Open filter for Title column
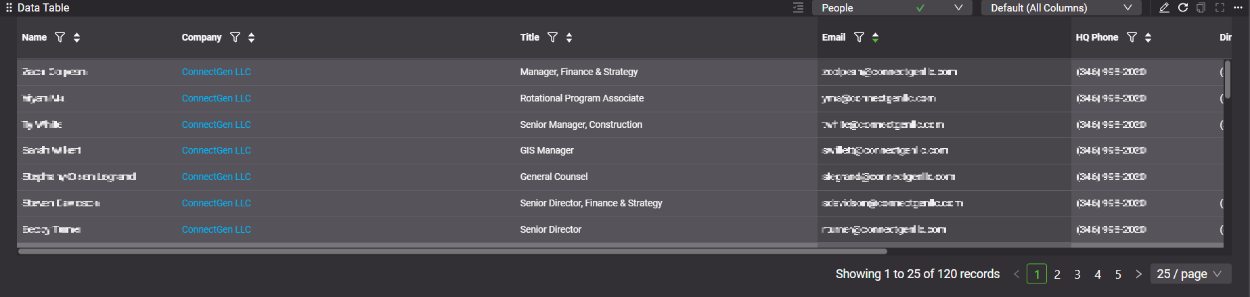The height and width of the screenshot is (297, 1250). click(x=552, y=37)
